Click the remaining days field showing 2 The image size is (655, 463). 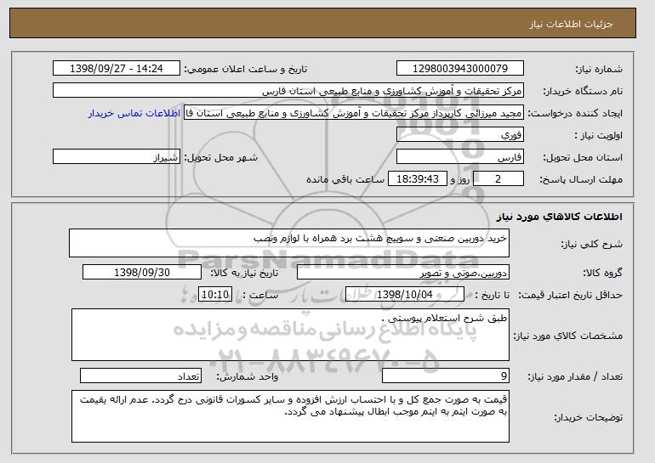tap(498, 179)
